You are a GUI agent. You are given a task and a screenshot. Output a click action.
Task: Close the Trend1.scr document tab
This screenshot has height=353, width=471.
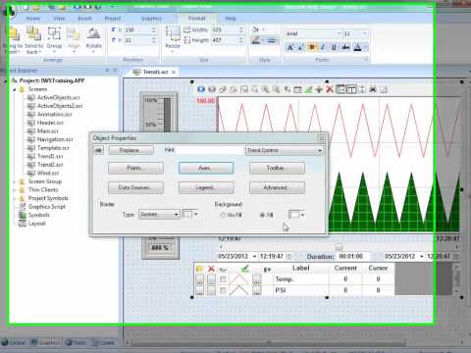coord(174,72)
